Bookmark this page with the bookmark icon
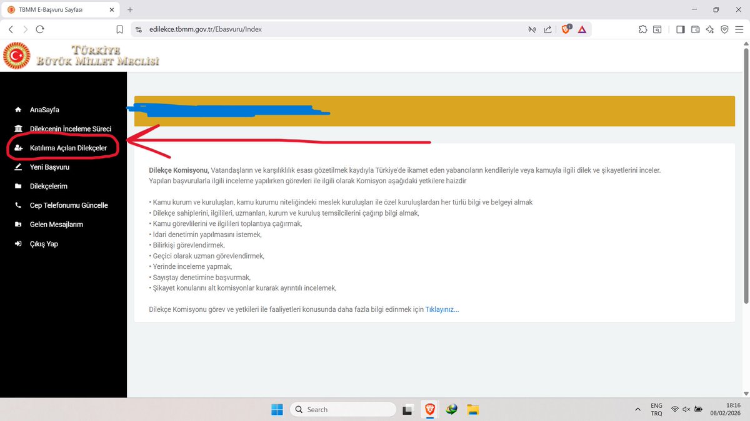Screen dimensions: 750x421 [x=120, y=29]
